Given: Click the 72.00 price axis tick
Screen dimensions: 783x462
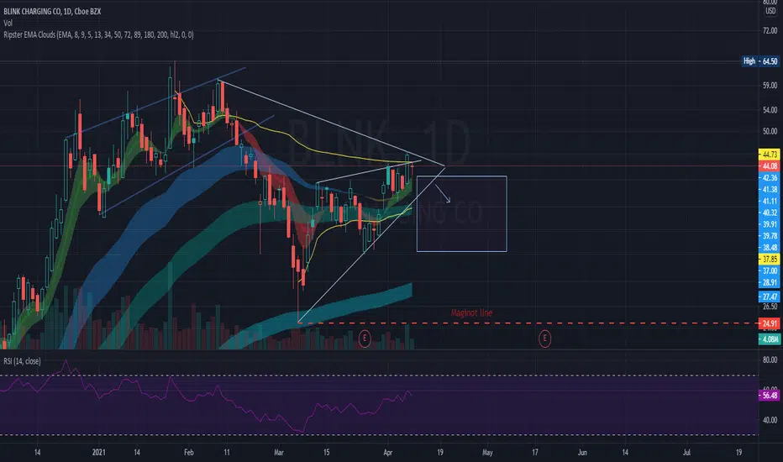Looking at the screenshot, I should coord(770,31).
